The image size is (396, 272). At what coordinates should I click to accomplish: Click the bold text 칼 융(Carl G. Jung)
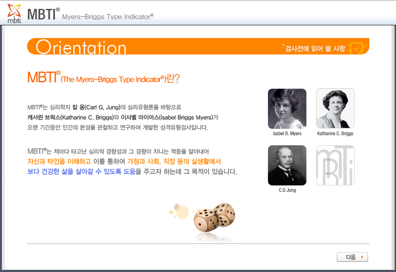coord(96,107)
